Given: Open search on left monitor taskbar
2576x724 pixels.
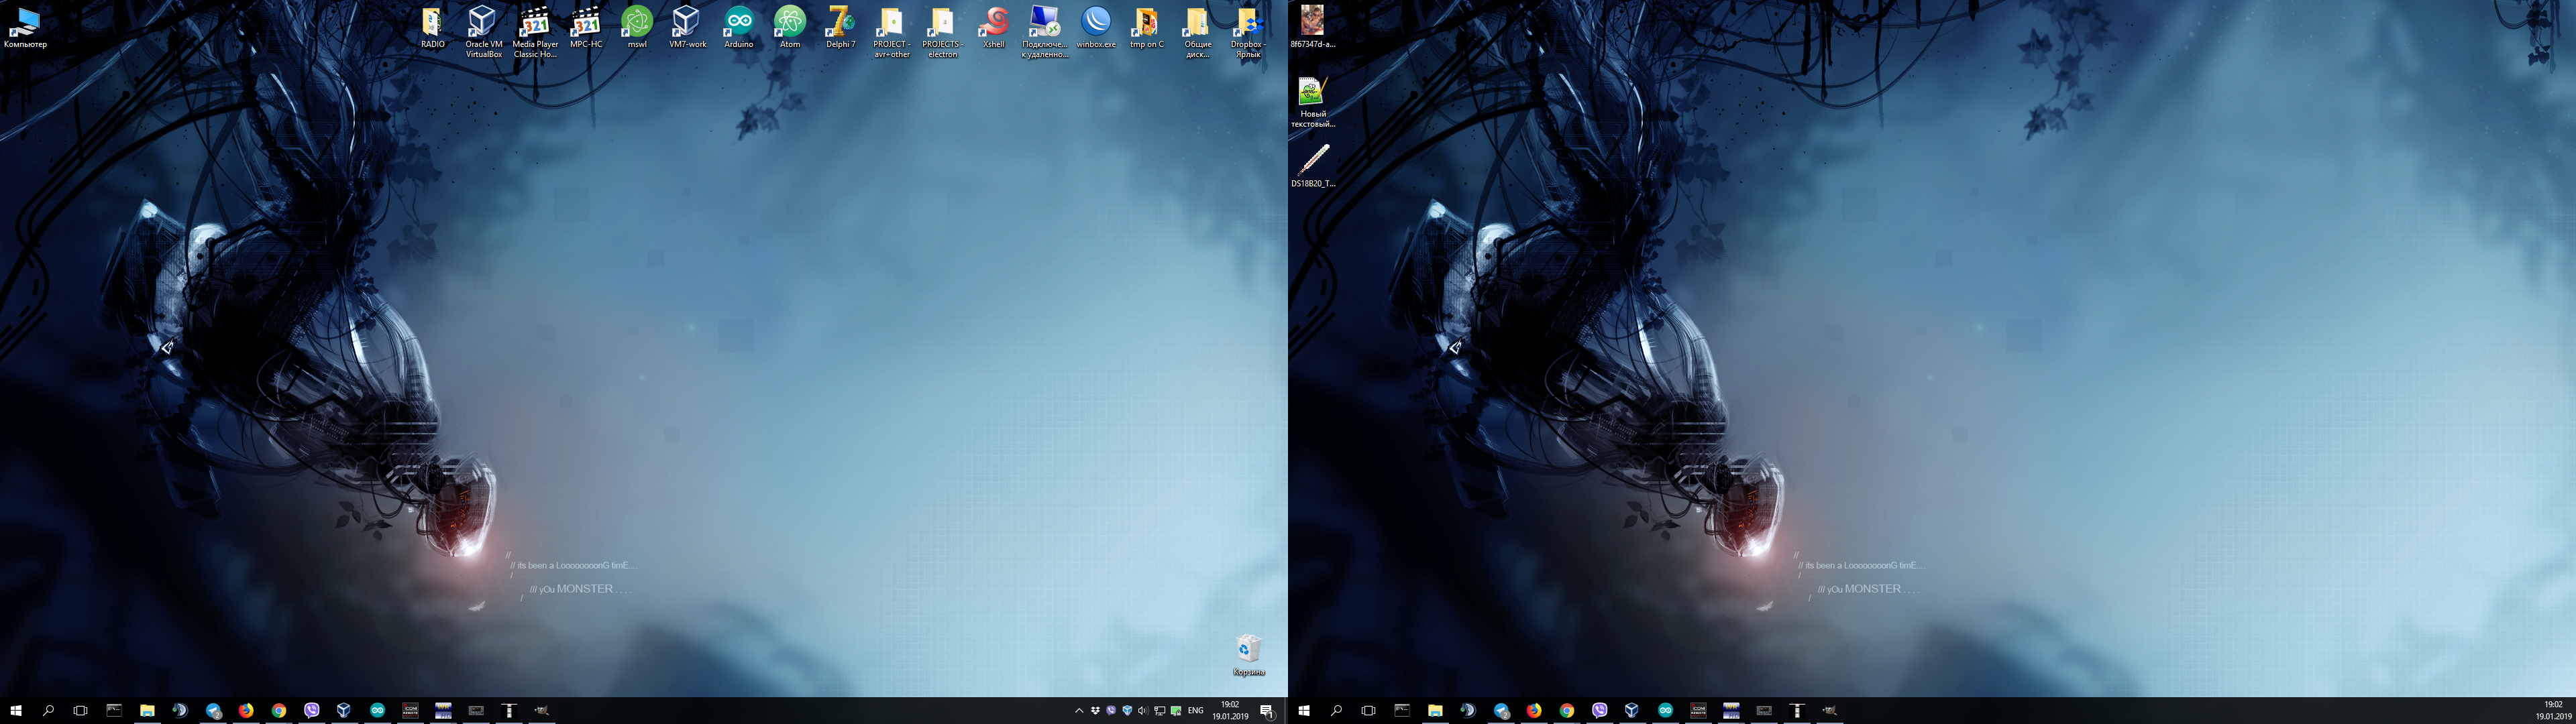Looking at the screenshot, I should (48, 710).
